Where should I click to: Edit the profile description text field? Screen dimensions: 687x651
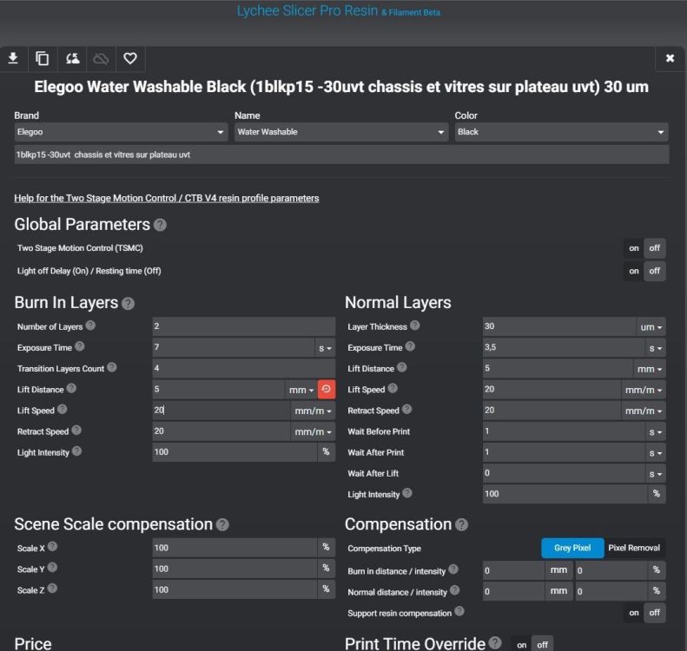[x=341, y=155]
